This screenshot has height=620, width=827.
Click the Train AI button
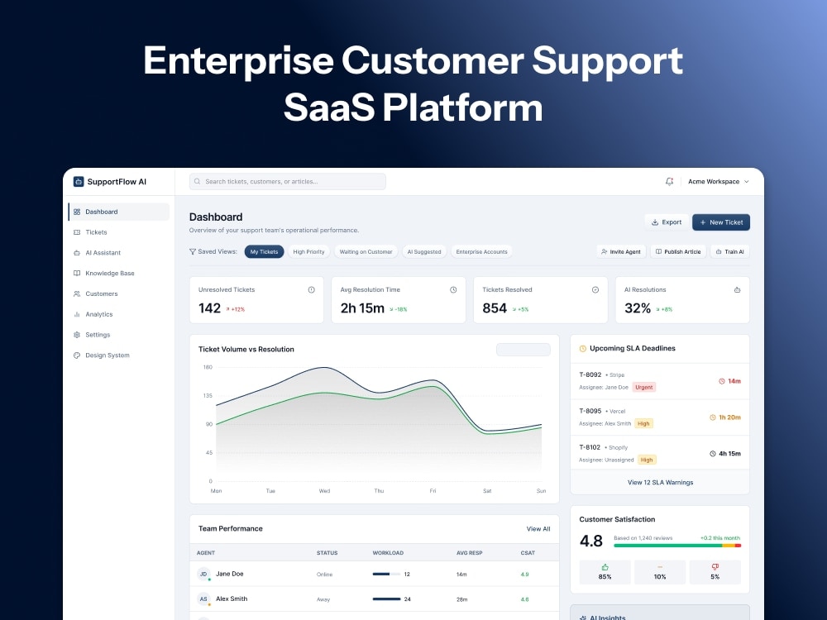coord(730,252)
